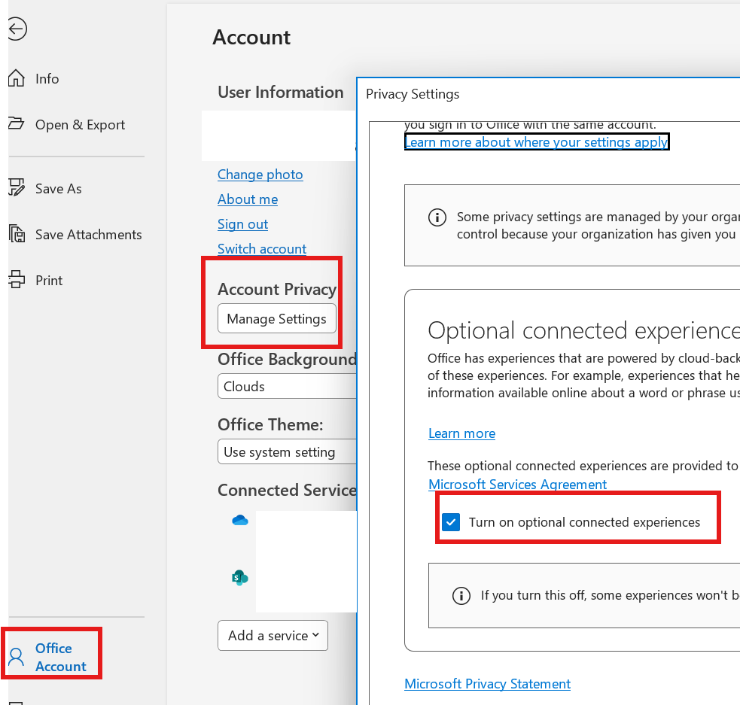Click the Change photo link
Screen dimensions: 740x705
(260, 175)
